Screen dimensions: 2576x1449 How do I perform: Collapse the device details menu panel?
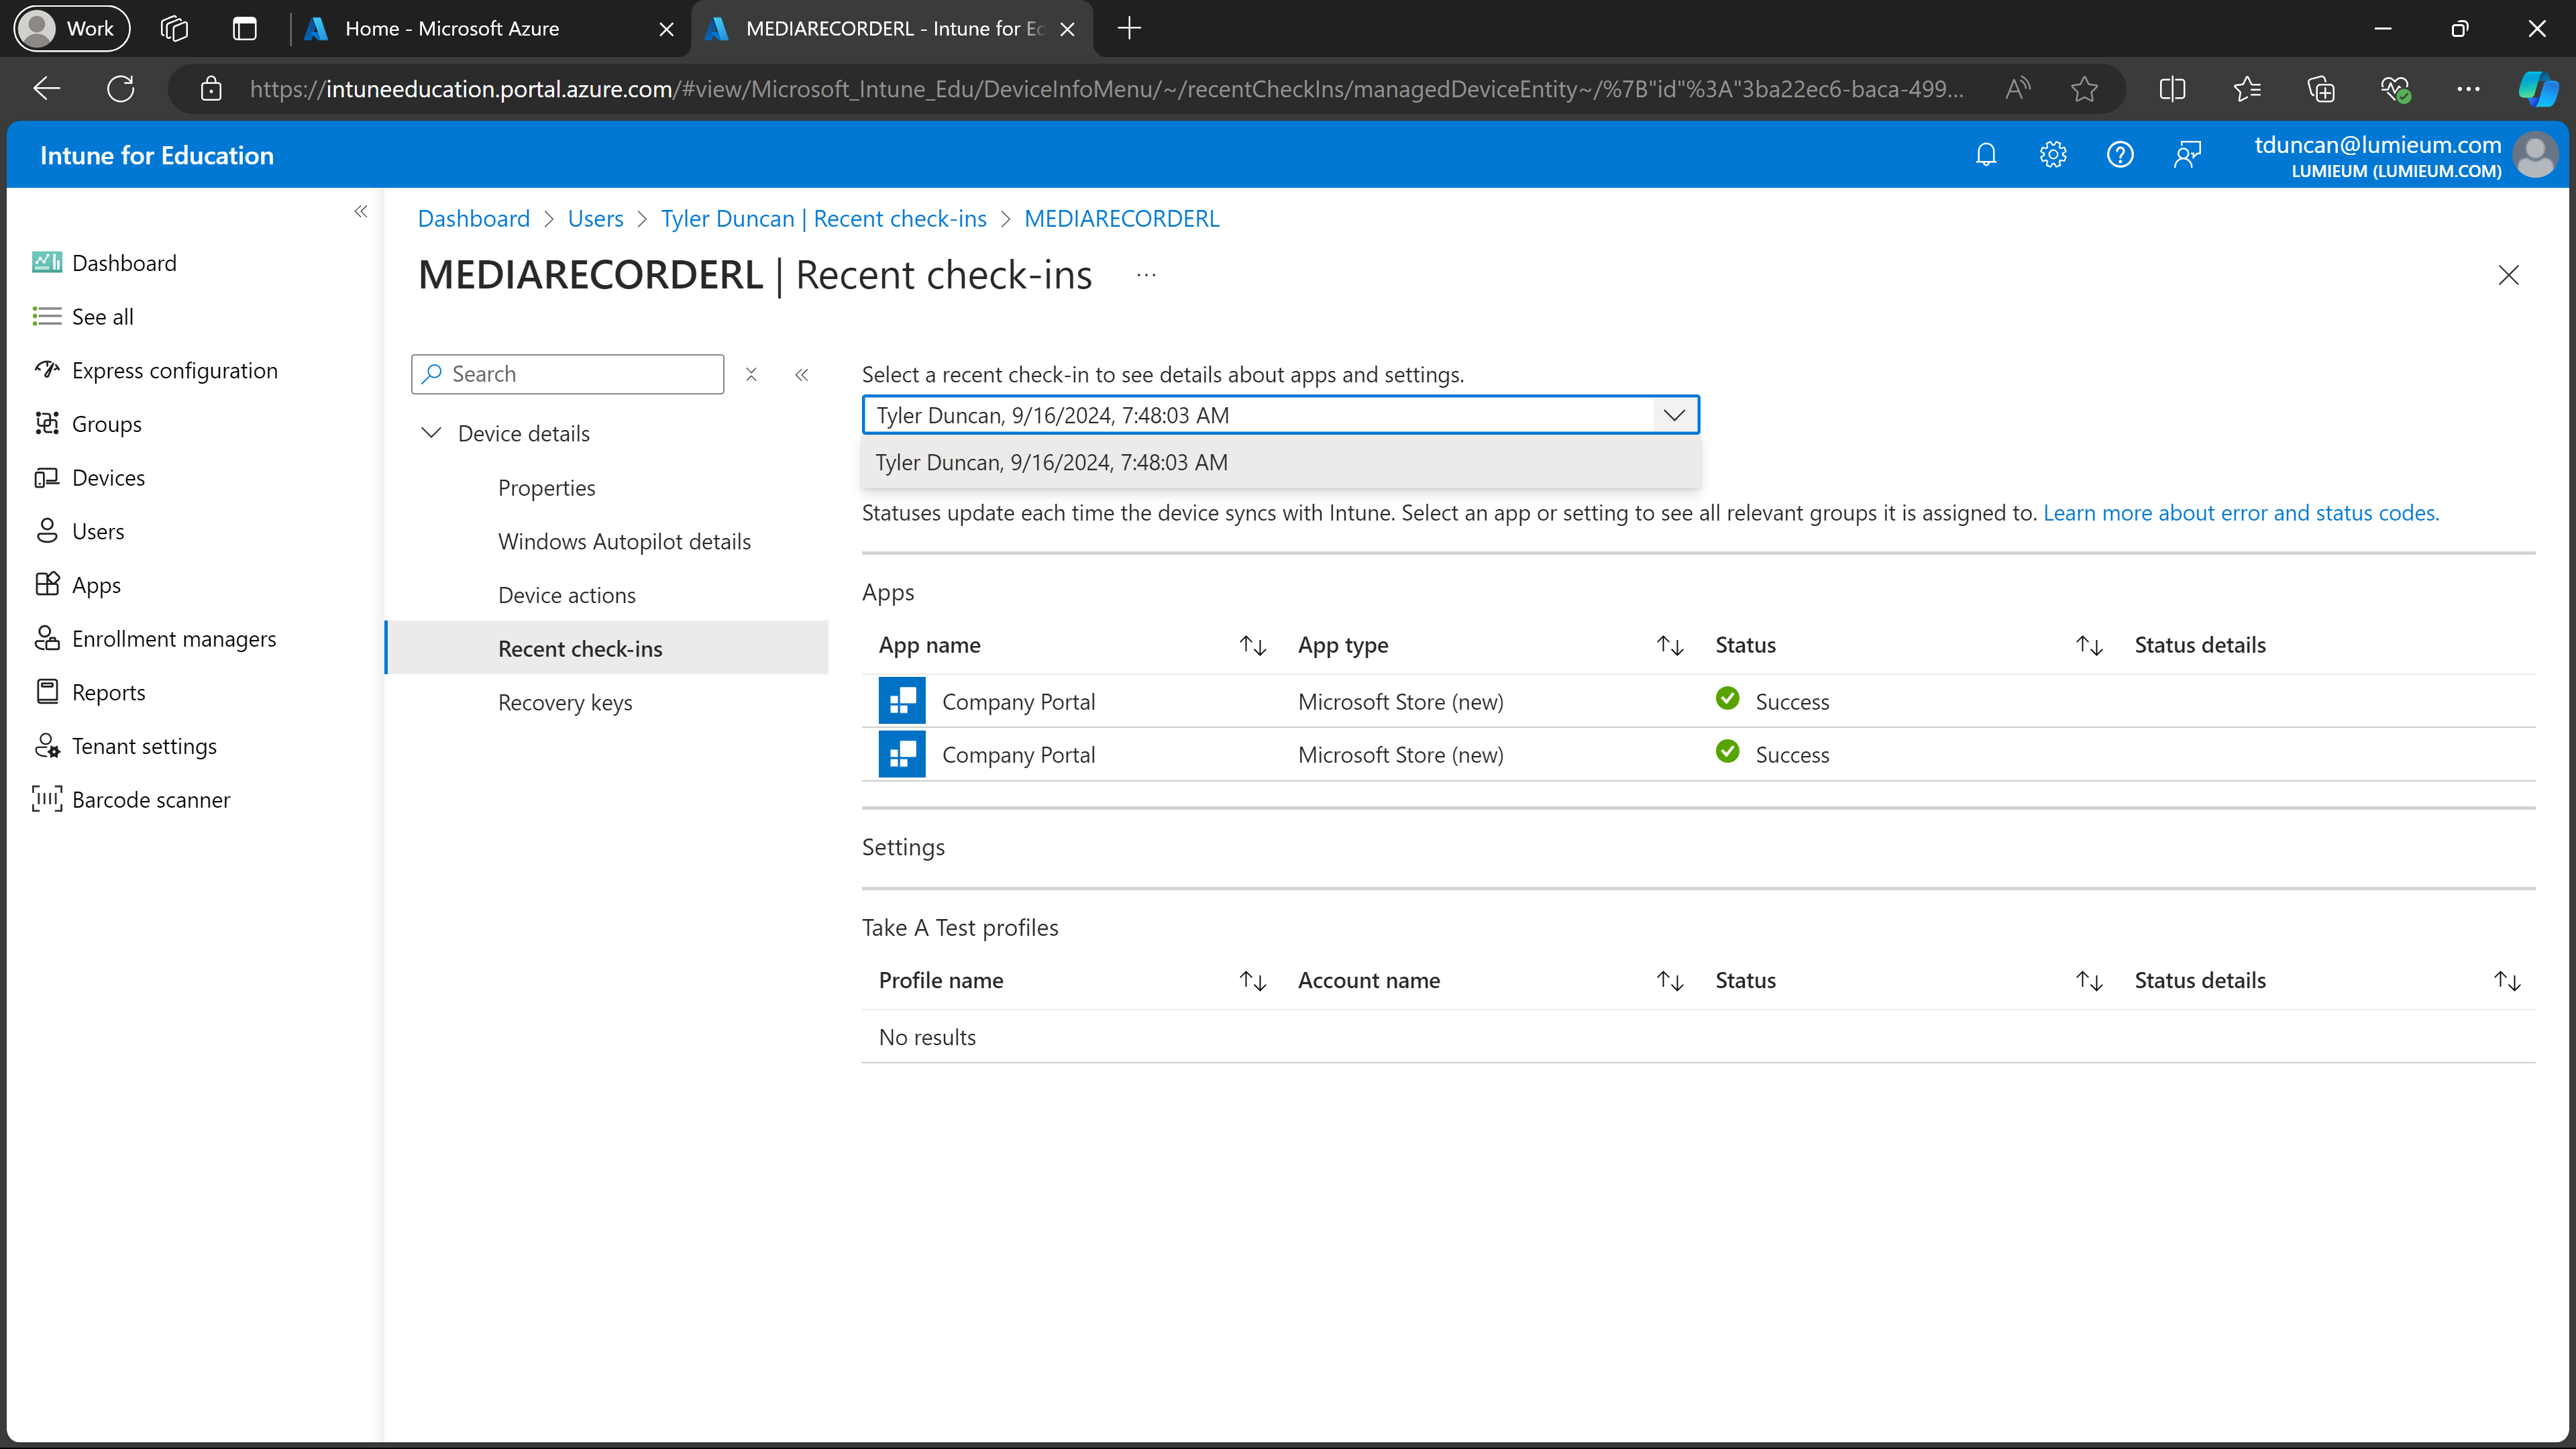tap(802, 374)
